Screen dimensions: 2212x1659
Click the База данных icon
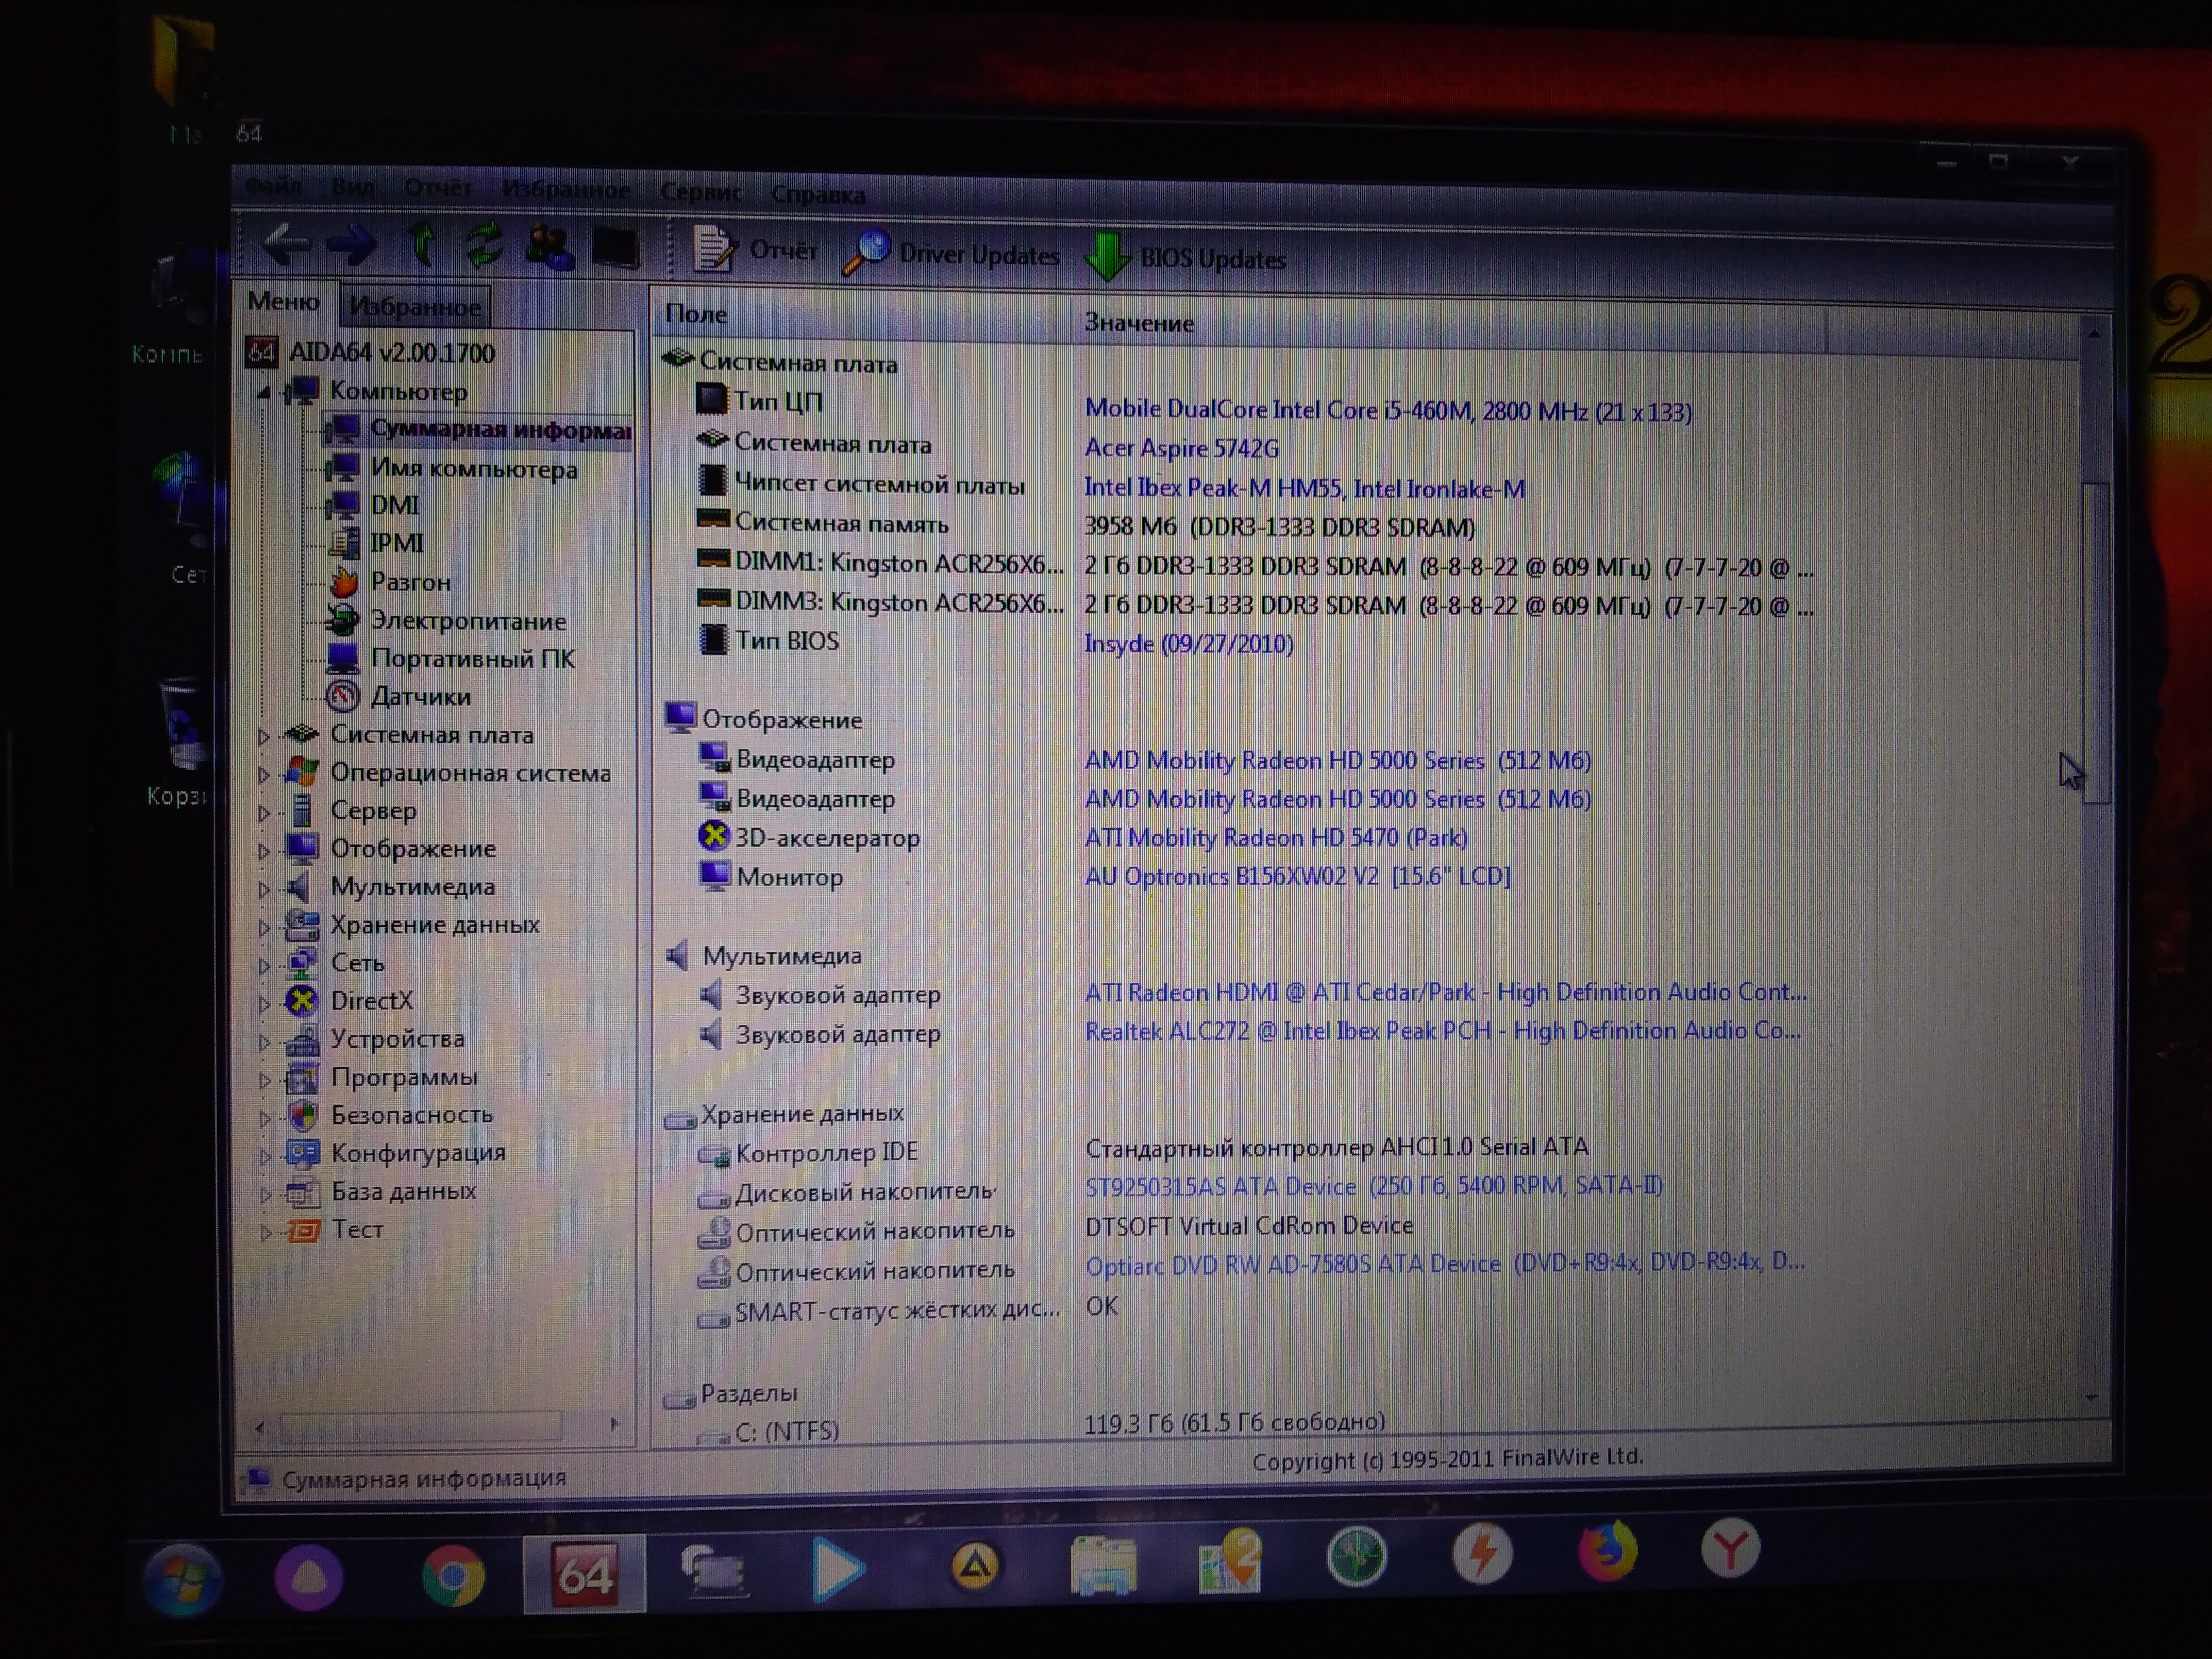point(302,1192)
